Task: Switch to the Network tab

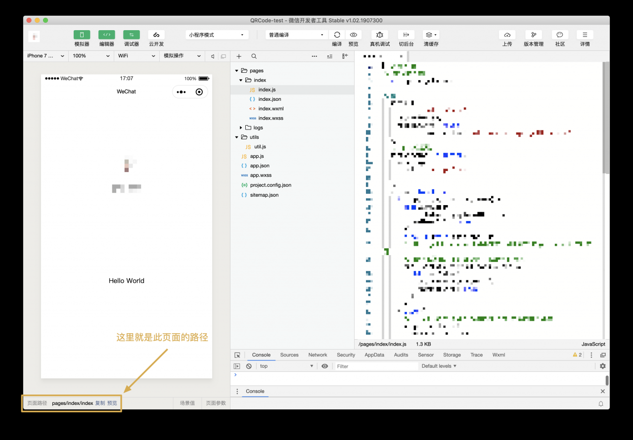Action: click(318, 355)
